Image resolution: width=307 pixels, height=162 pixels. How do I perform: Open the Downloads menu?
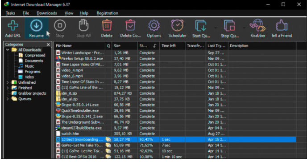pos(47,13)
